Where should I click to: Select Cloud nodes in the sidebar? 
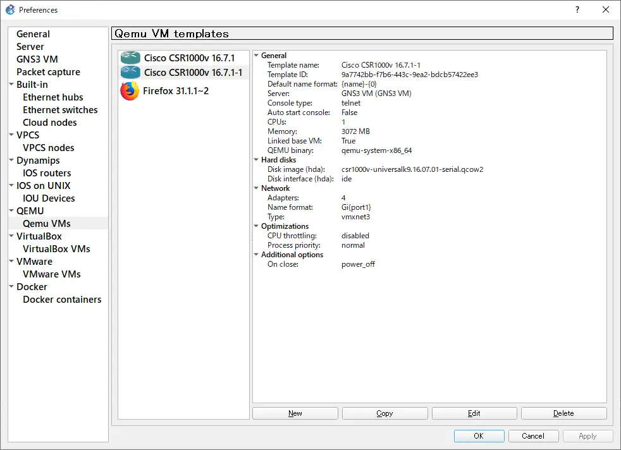[50, 123]
